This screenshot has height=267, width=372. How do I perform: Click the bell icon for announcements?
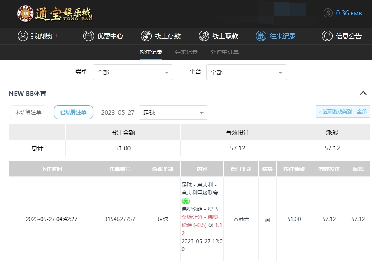pos(327,36)
